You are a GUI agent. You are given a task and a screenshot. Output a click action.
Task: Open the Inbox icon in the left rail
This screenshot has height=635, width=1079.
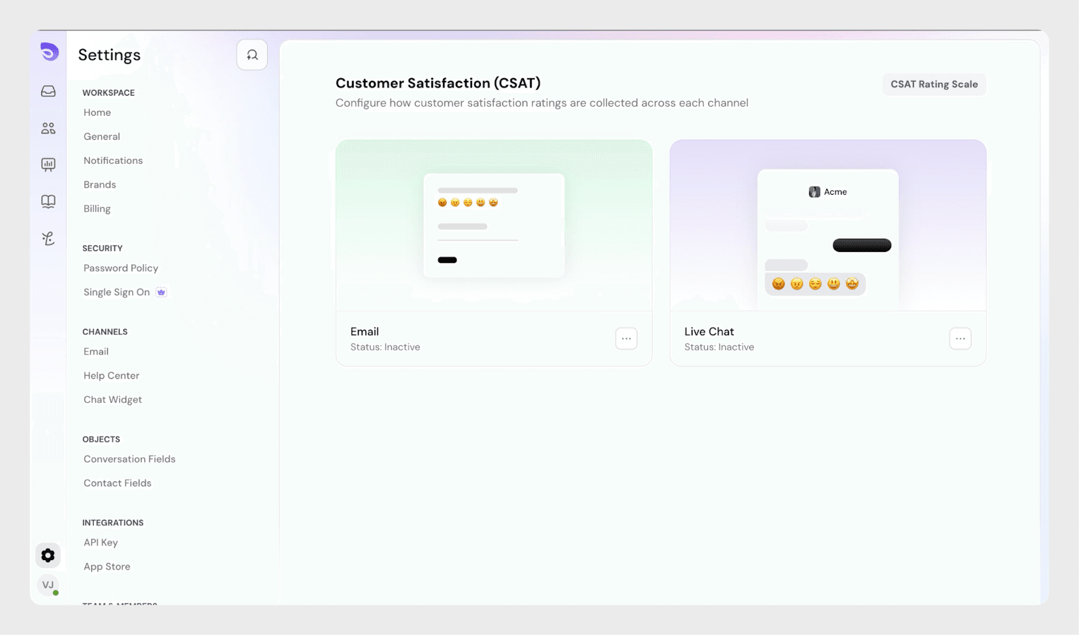pyautogui.click(x=49, y=91)
